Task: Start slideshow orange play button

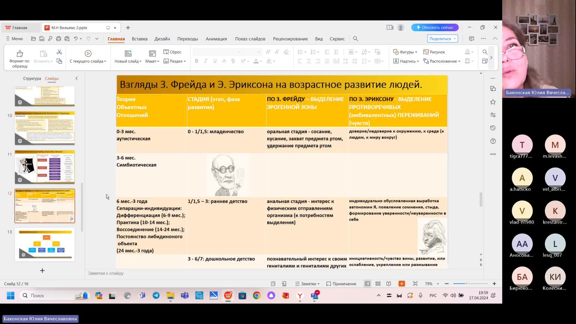Action: click(402, 284)
